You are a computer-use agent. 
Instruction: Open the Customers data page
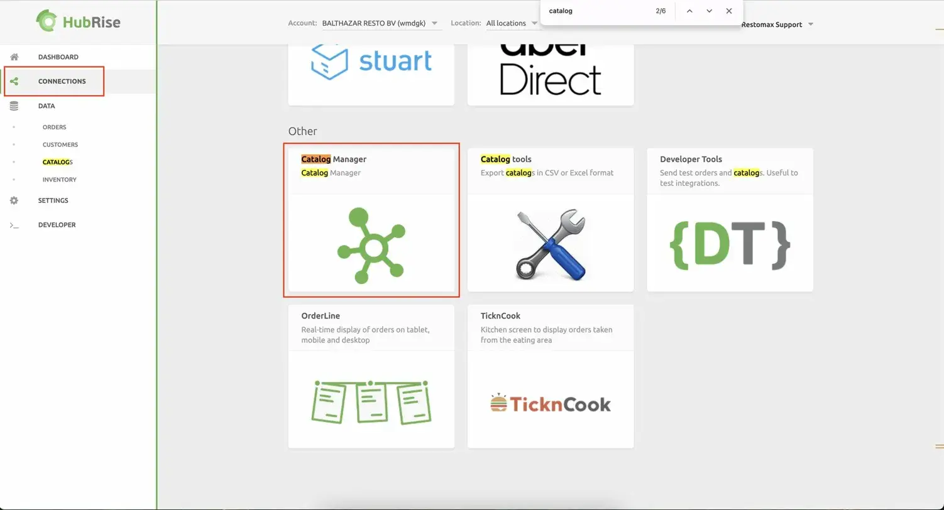60,145
